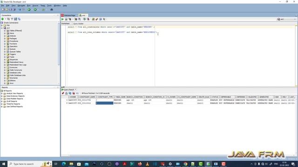Image resolution: width=298 pixels, height=167 pixels.
Task: Select the highlighted CONSTRAINT_TYPE cell in row 2
Action: click(104, 103)
